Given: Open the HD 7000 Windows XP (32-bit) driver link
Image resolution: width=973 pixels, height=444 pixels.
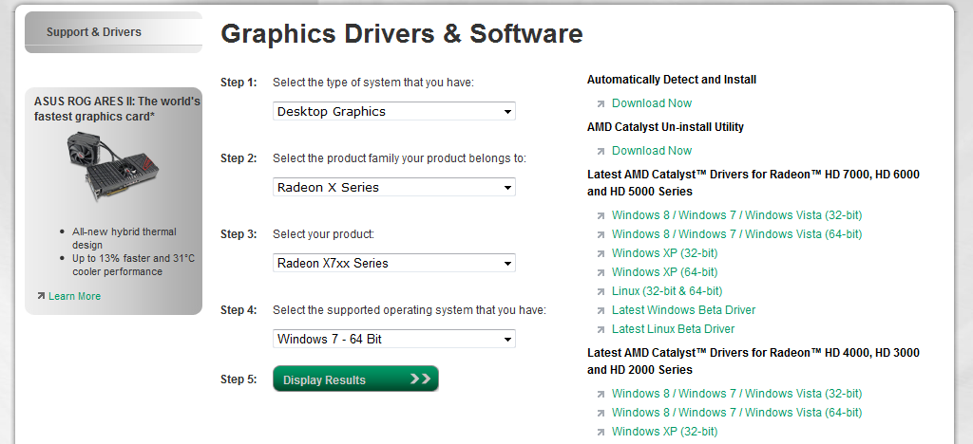Looking at the screenshot, I should (664, 252).
